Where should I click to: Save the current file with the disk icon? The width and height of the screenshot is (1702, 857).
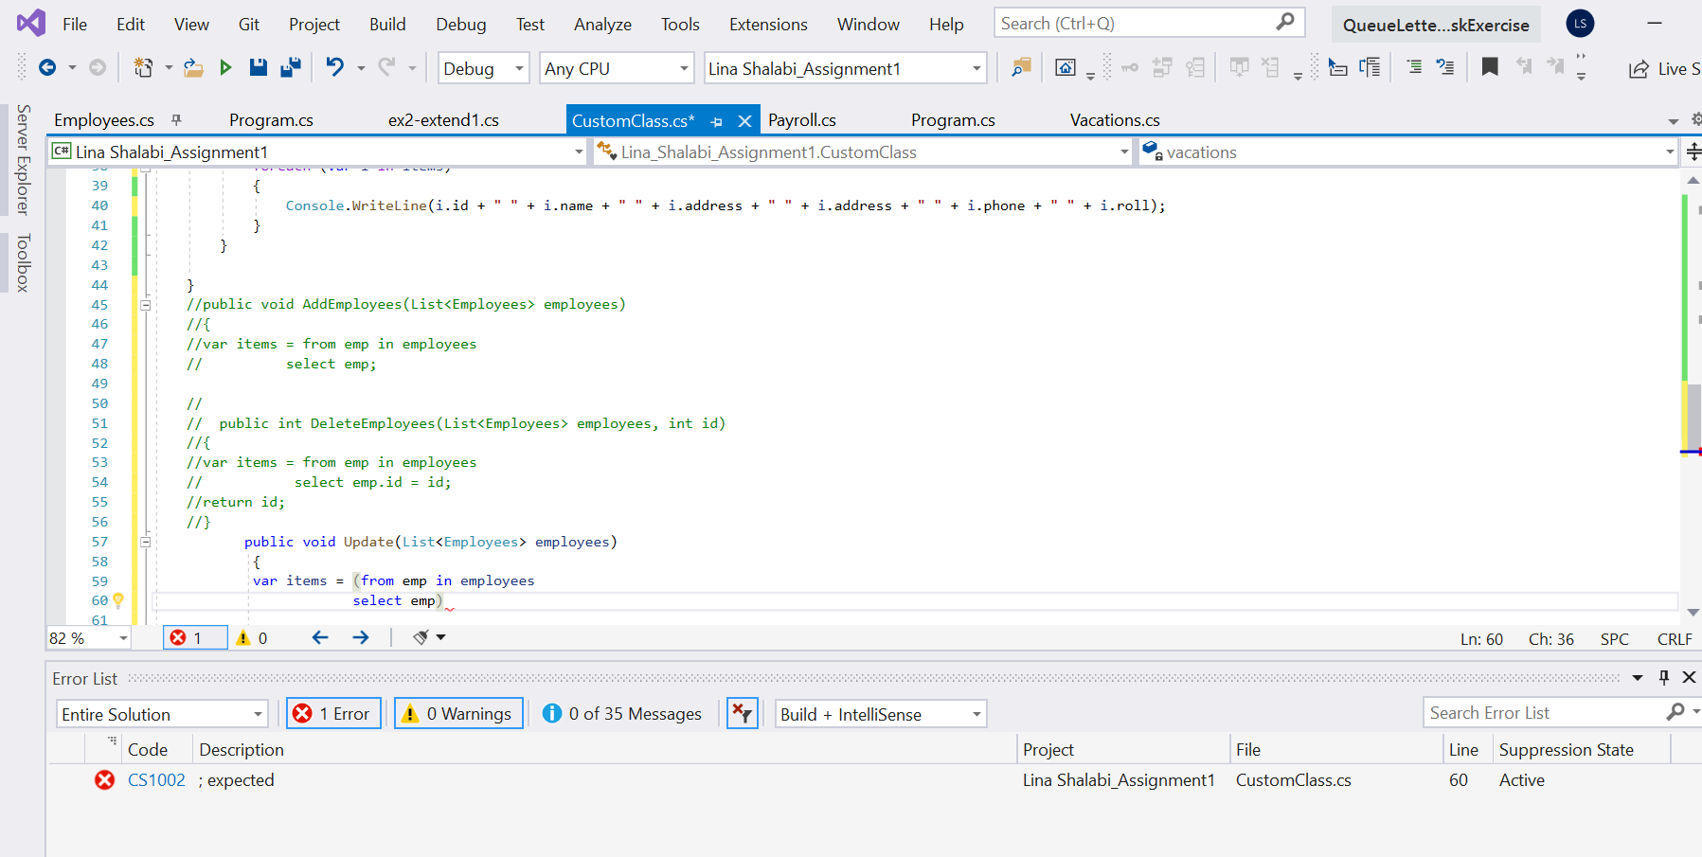point(258,67)
